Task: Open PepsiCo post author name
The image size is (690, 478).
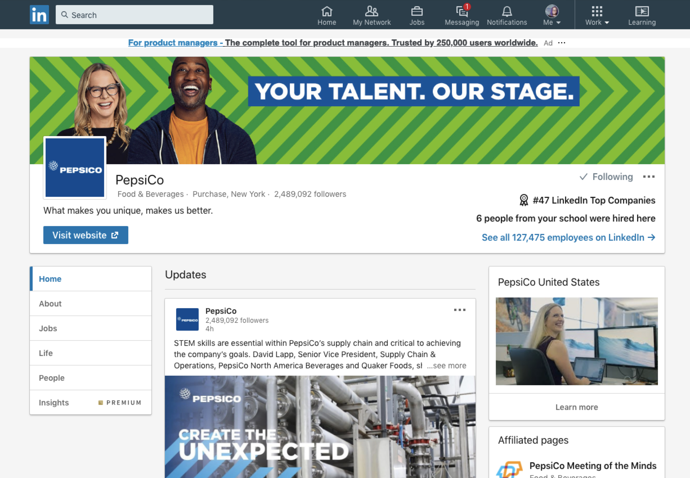Action: (221, 311)
